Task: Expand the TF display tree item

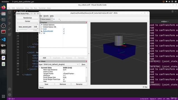Action: click(x=39, y=33)
